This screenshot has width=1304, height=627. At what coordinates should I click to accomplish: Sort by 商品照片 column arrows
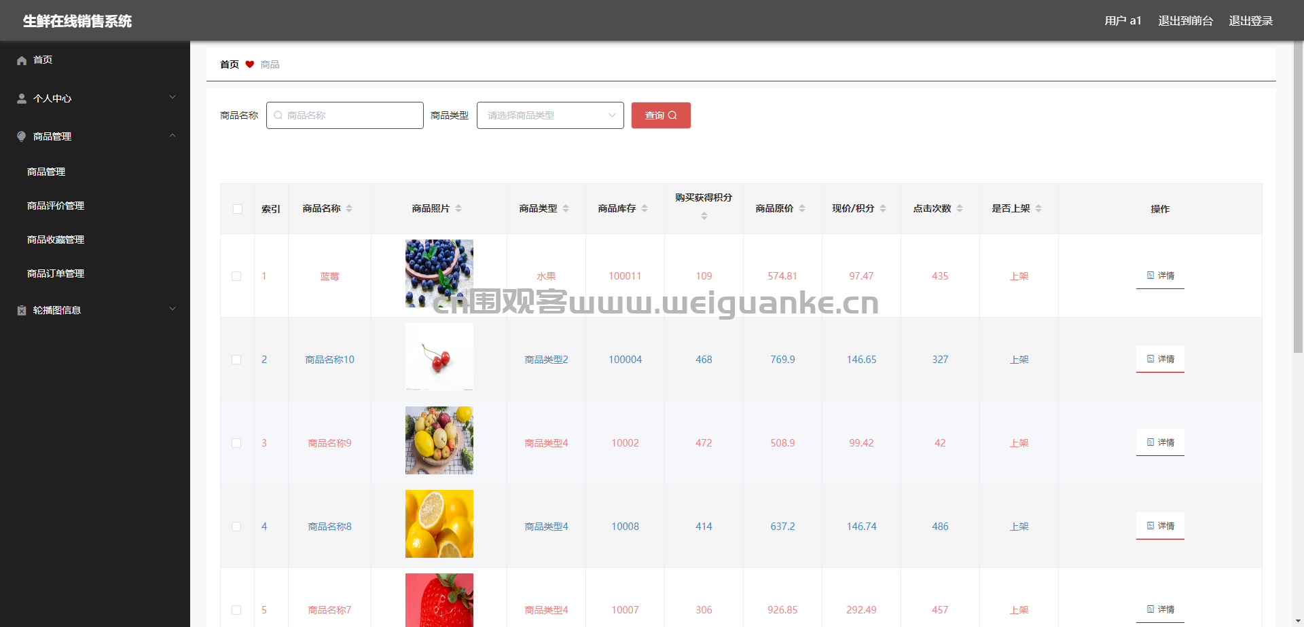click(x=458, y=208)
